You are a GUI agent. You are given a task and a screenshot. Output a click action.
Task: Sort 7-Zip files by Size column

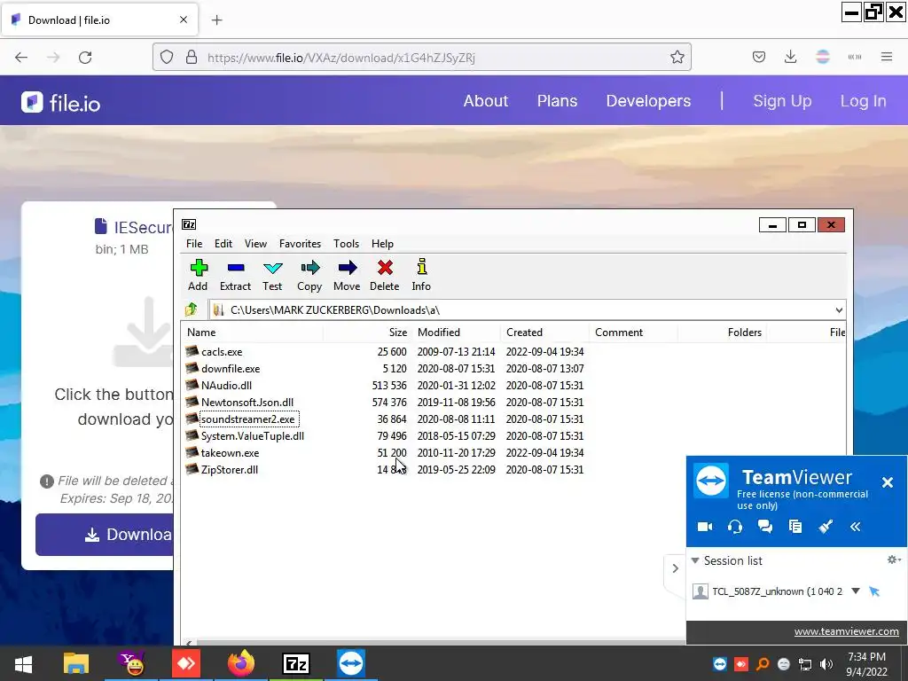367,333
